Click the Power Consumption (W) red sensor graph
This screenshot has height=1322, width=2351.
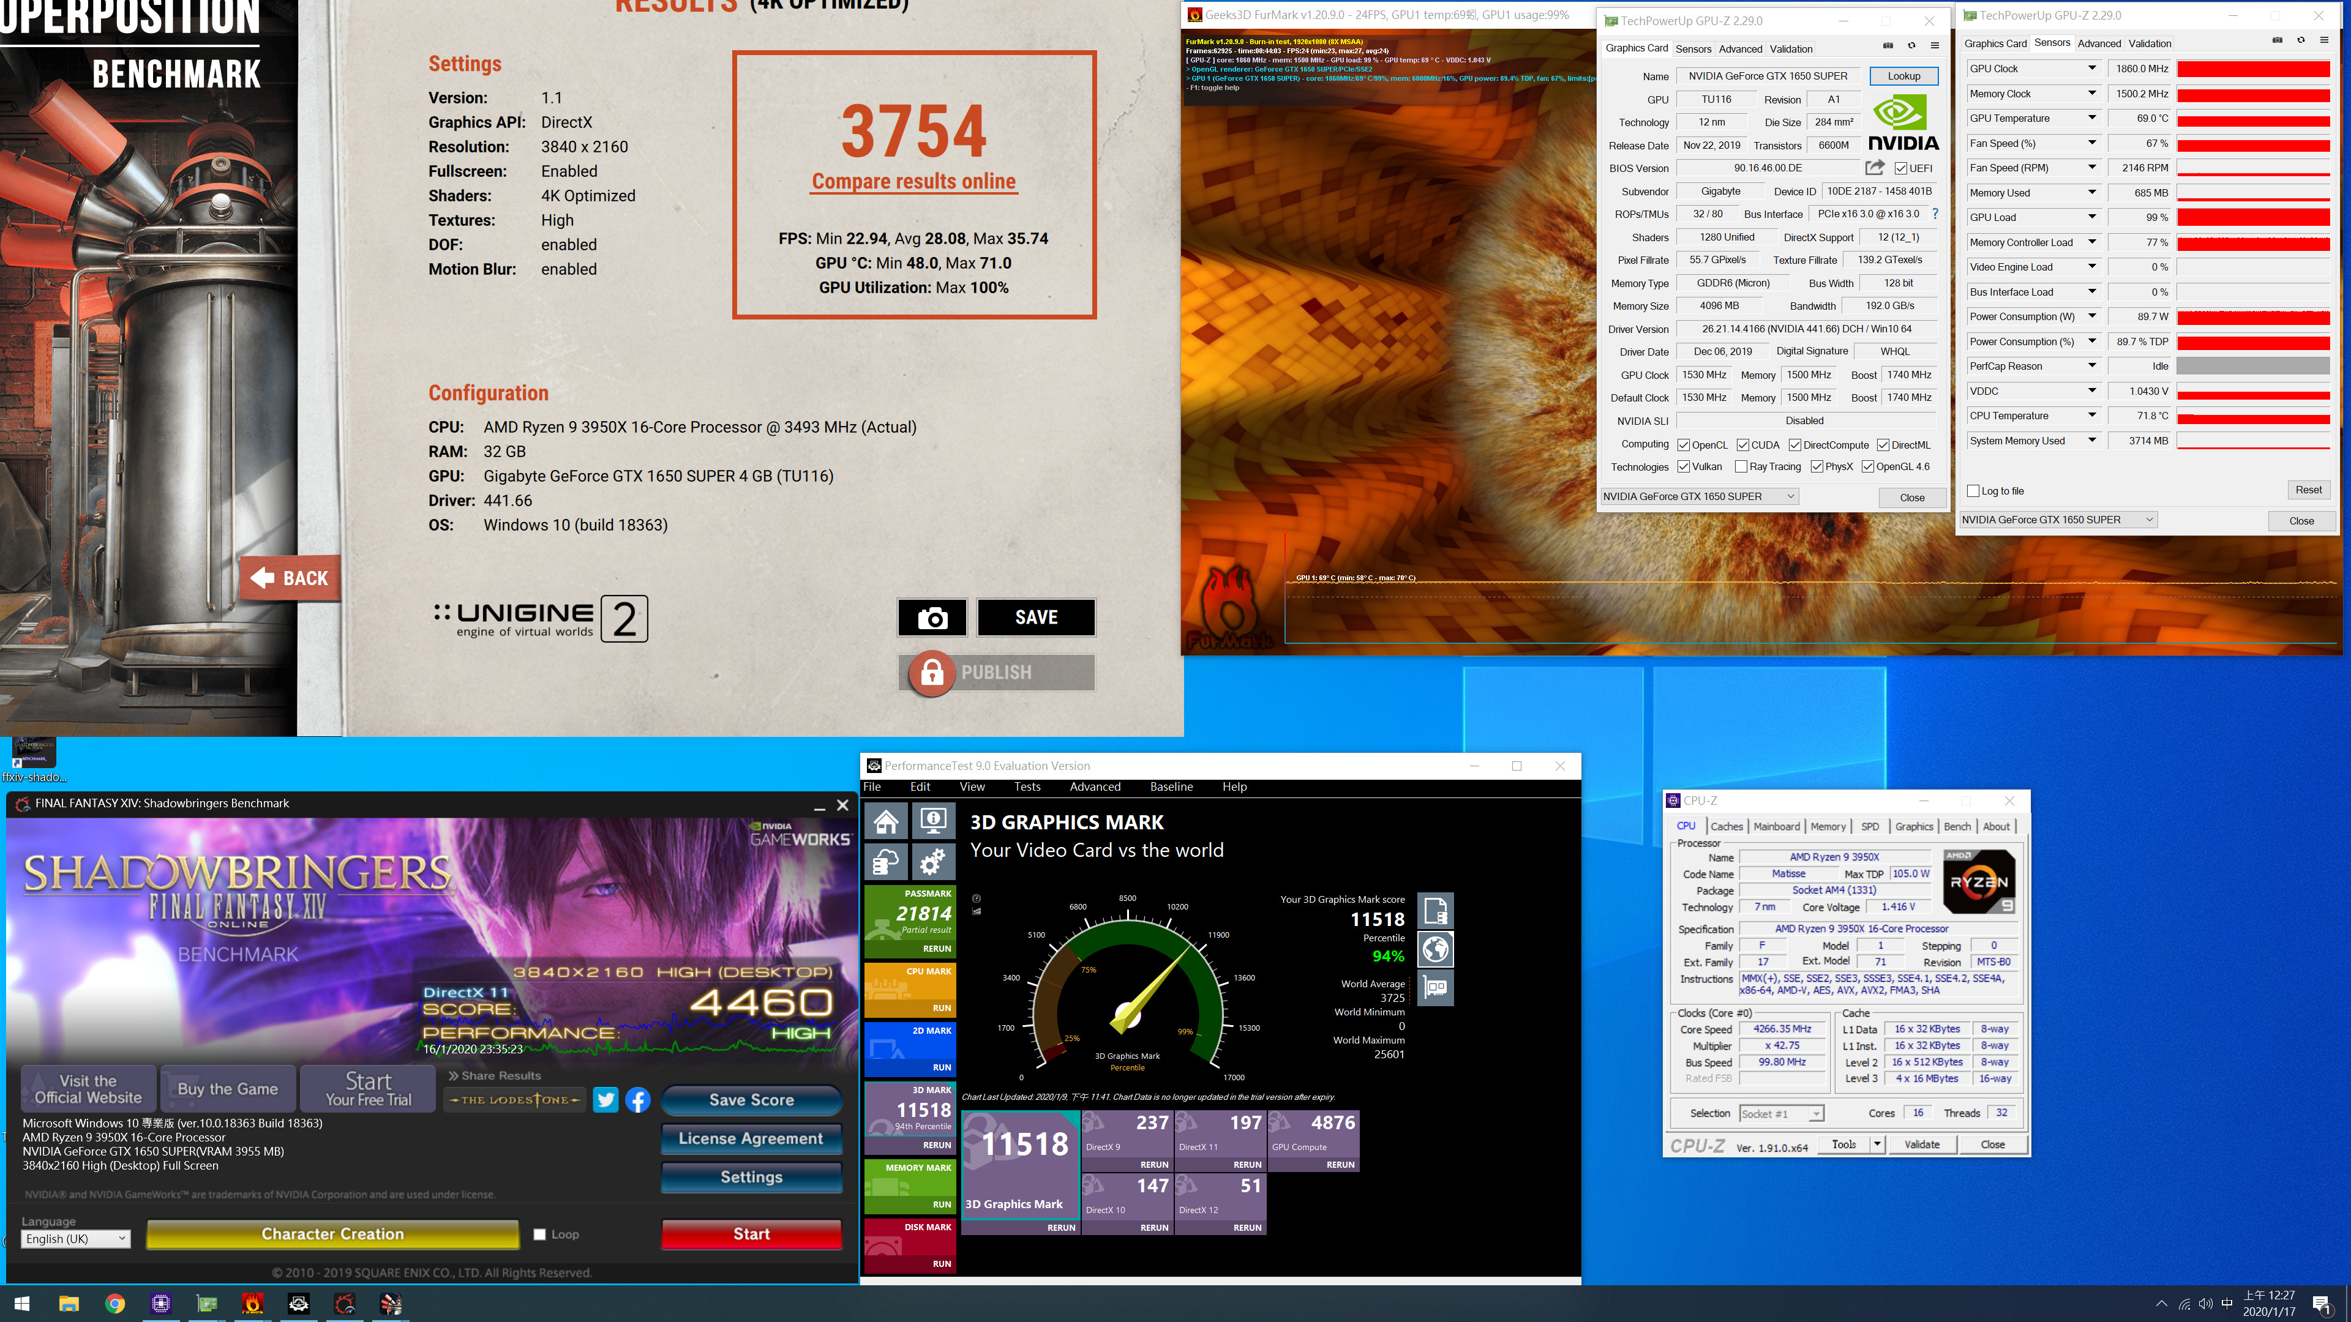tap(2253, 316)
